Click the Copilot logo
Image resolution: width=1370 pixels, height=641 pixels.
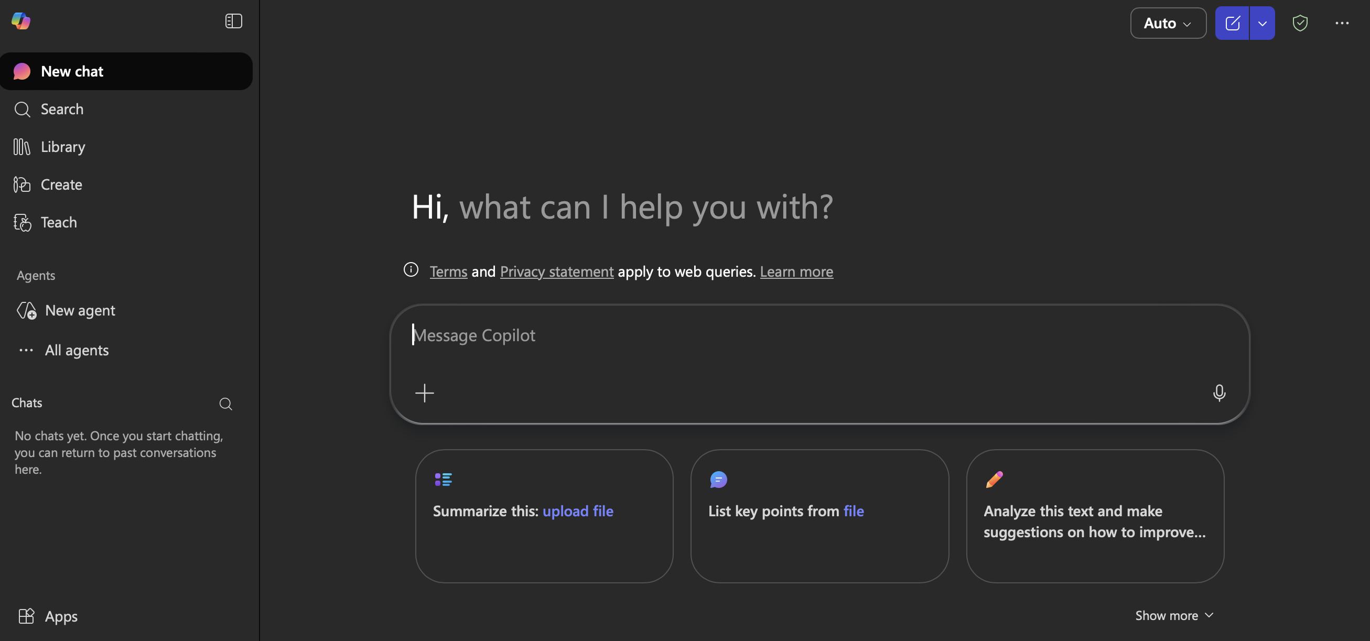(21, 21)
